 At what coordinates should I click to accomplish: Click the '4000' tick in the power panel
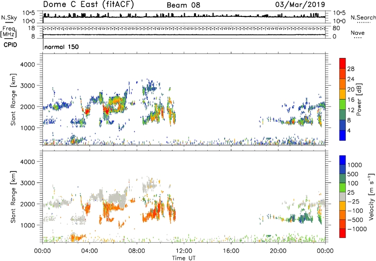[x=27, y=65]
